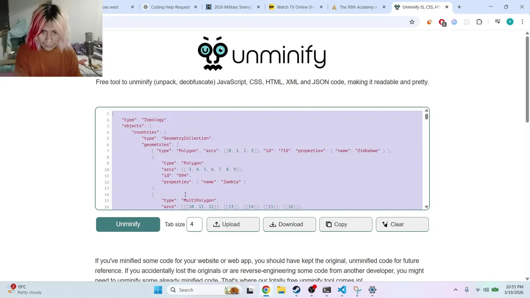Open File Explorer from the taskbar
Viewport: 530px width, 298px height.
[x=281, y=290]
